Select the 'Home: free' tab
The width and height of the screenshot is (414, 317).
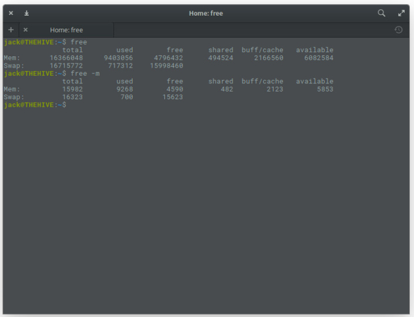[x=66, y=30]
